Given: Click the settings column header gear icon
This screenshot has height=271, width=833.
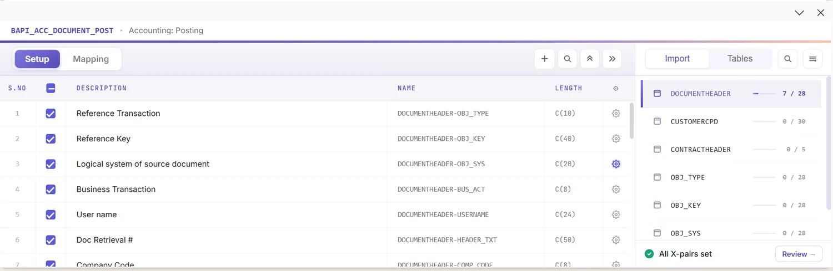Looking at the screenshot, I should coord(616,88).
